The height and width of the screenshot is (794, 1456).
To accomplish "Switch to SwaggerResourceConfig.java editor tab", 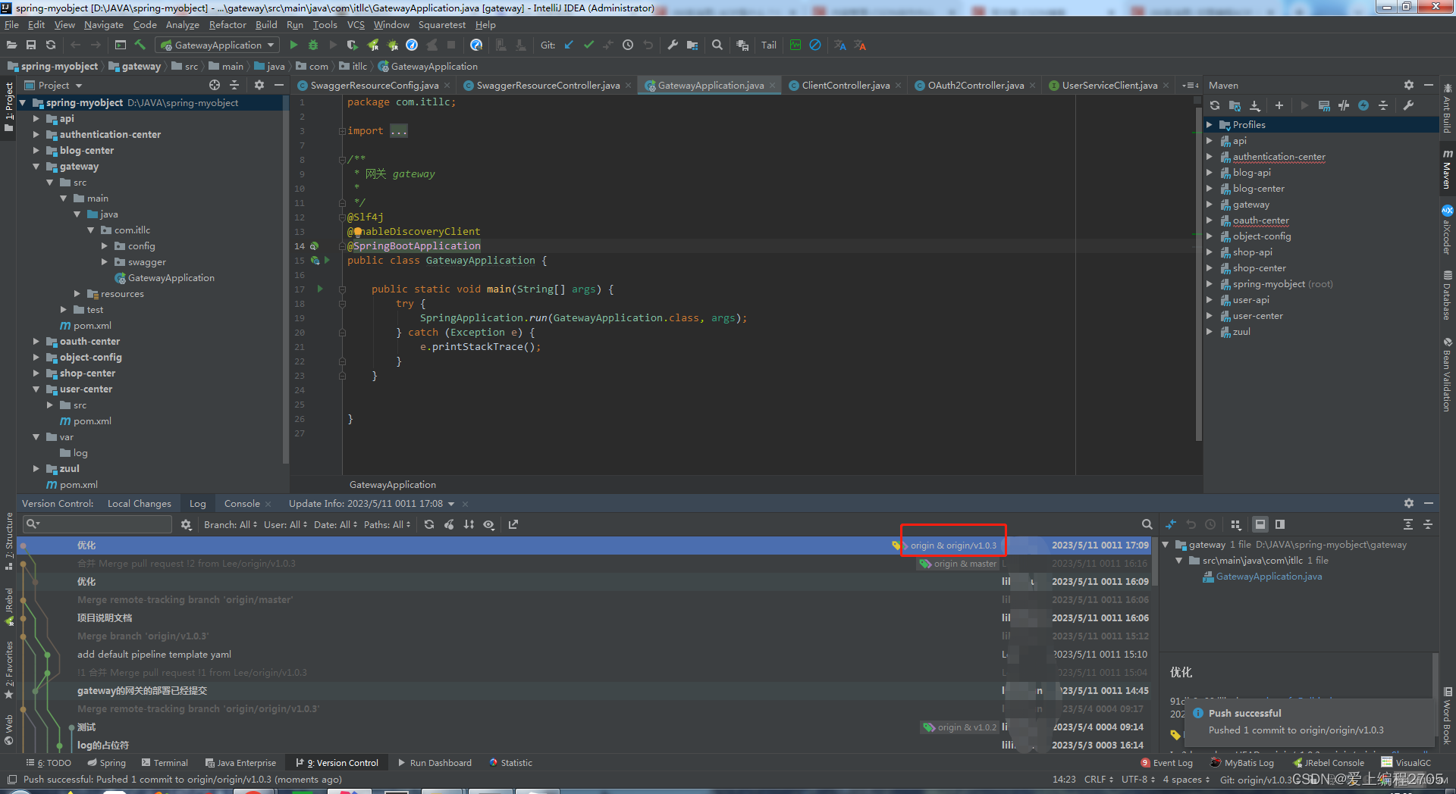I will [374, 85].
